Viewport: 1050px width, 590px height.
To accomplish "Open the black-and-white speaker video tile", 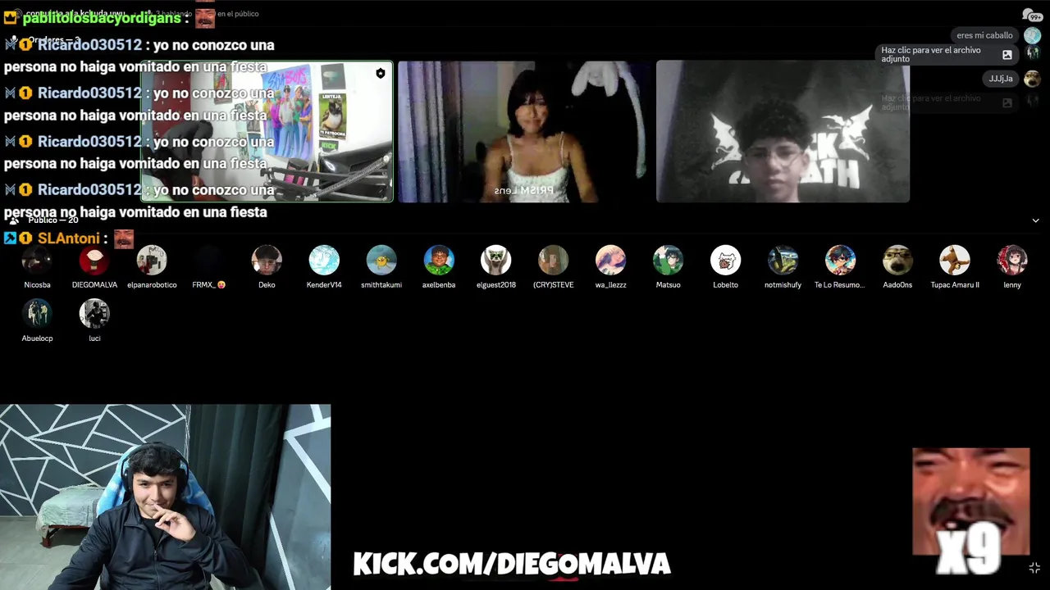I will click(783, 131).
